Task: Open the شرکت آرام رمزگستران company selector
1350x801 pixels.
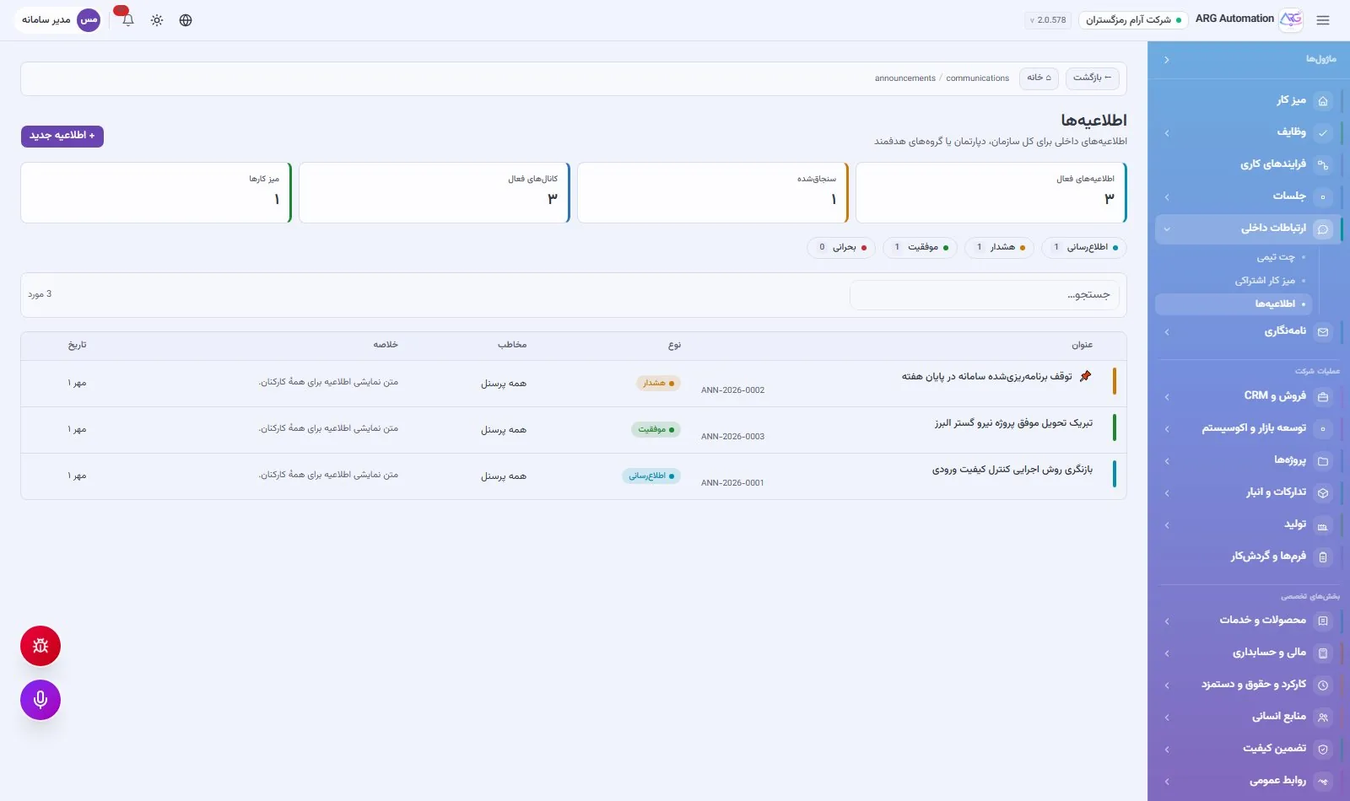Action: [x=1133, y=20]
